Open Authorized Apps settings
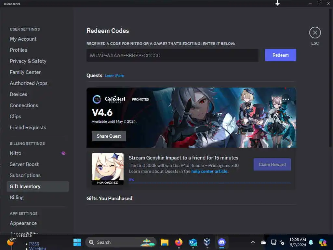The height and width of the screenshot is (250, 333). pos(29,83)
